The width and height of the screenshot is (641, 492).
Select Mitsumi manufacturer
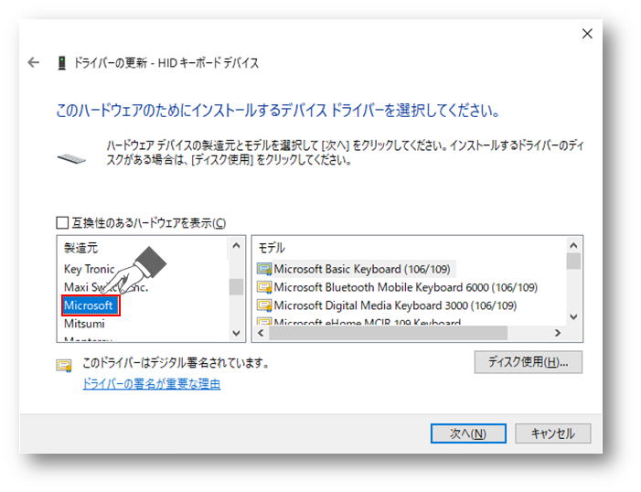coord(84,324)
